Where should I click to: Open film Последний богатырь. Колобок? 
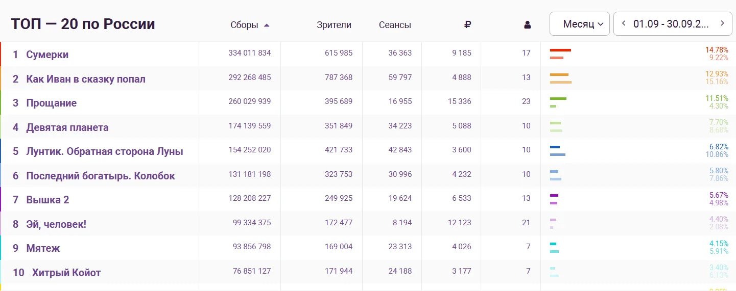100,176
